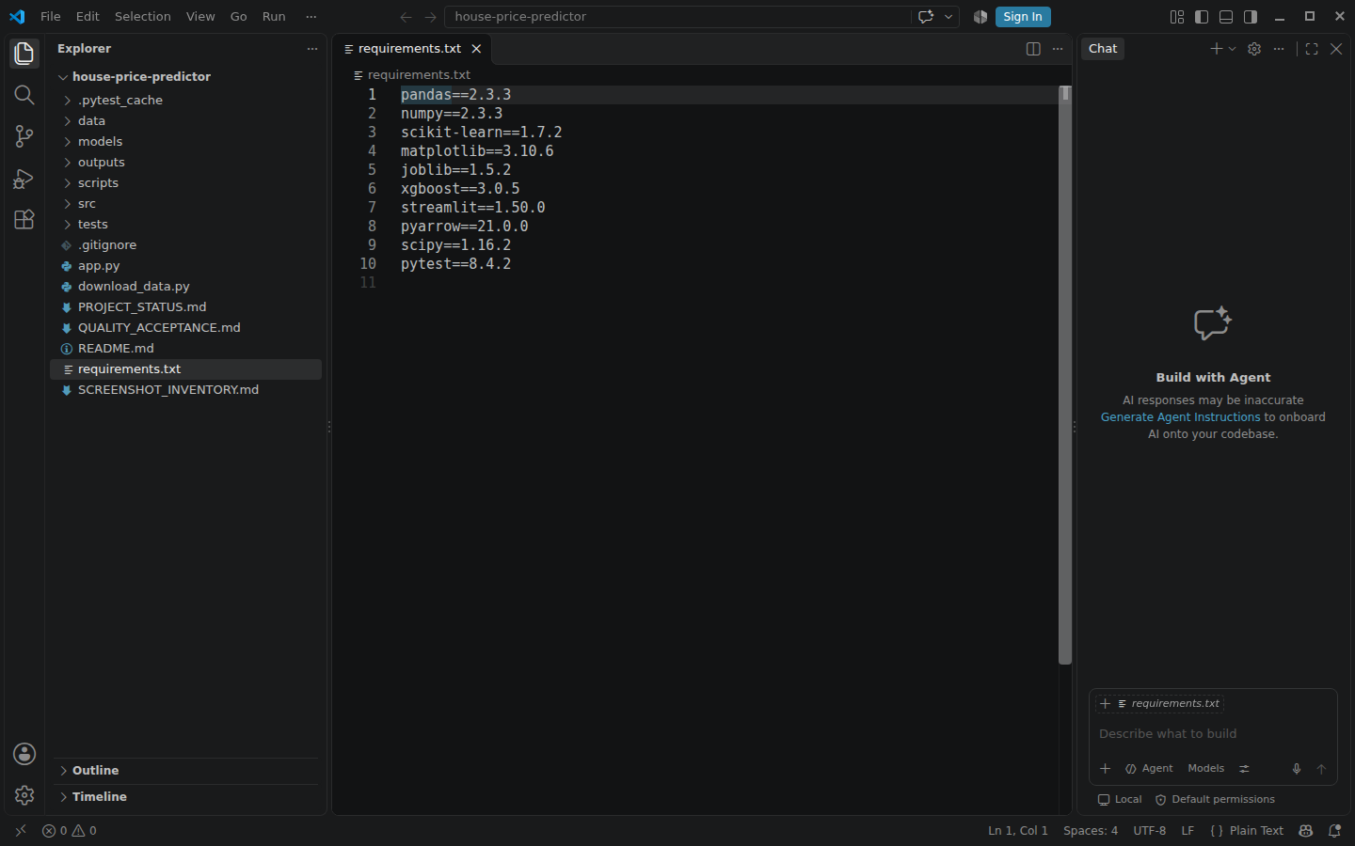Click the command center search box

pyautogui.click(x=678, y=17)
